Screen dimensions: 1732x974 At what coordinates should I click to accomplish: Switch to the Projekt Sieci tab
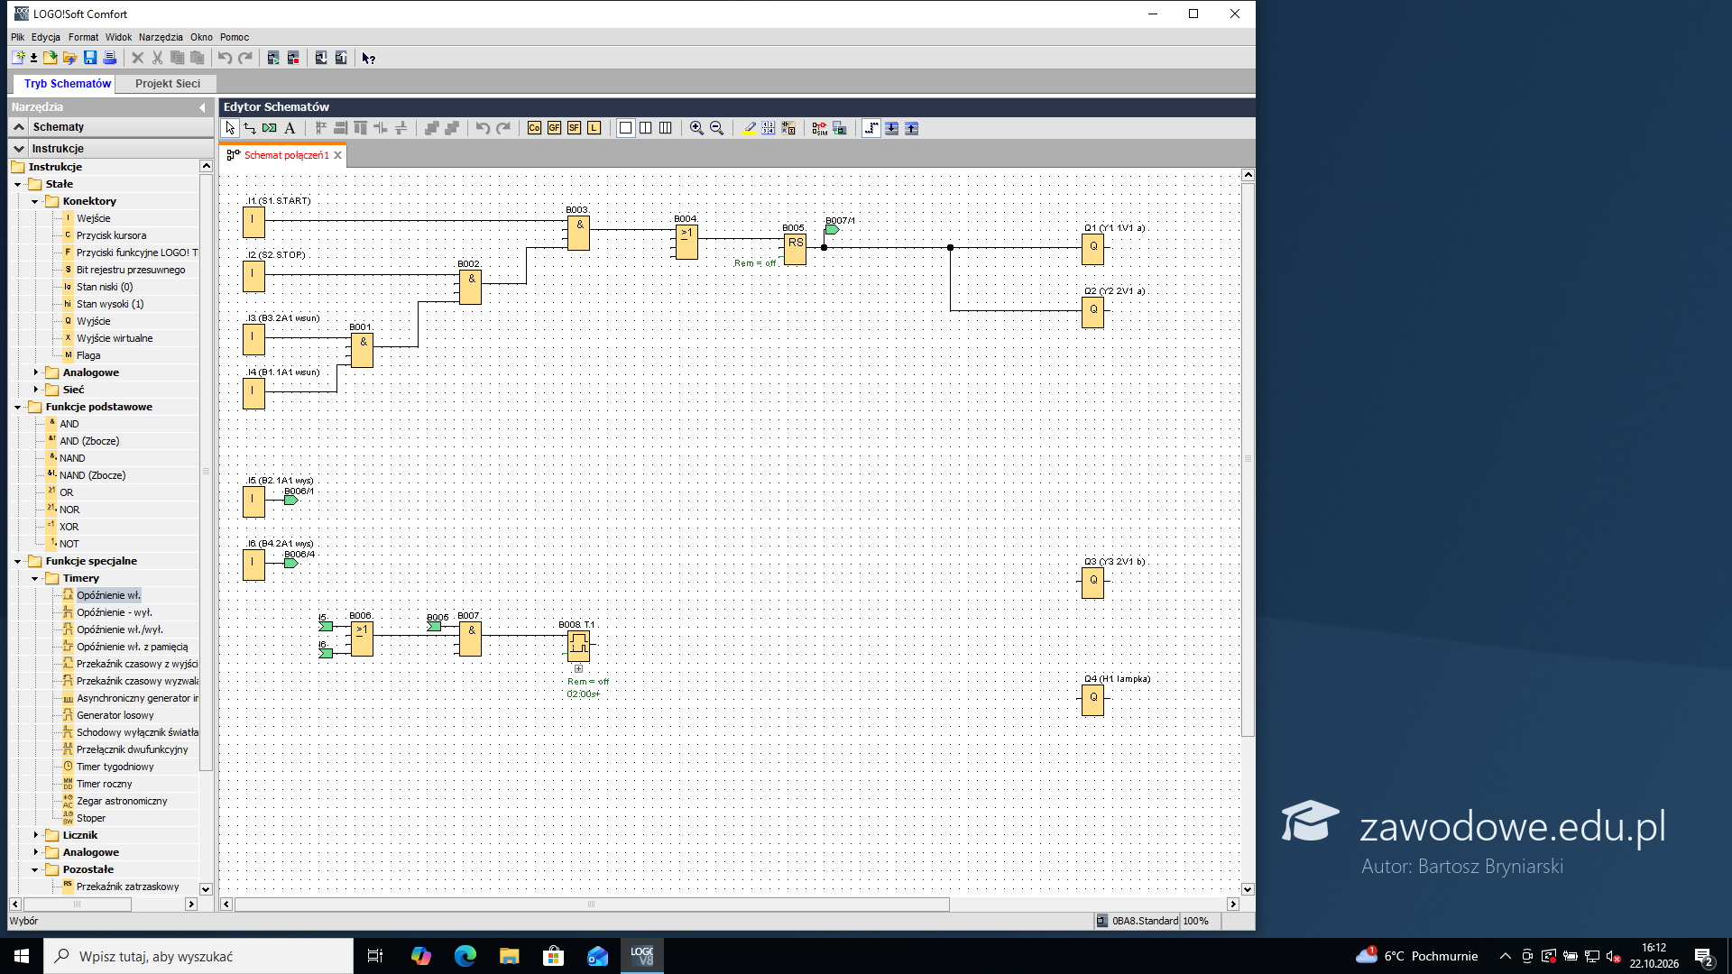[168, 83]
